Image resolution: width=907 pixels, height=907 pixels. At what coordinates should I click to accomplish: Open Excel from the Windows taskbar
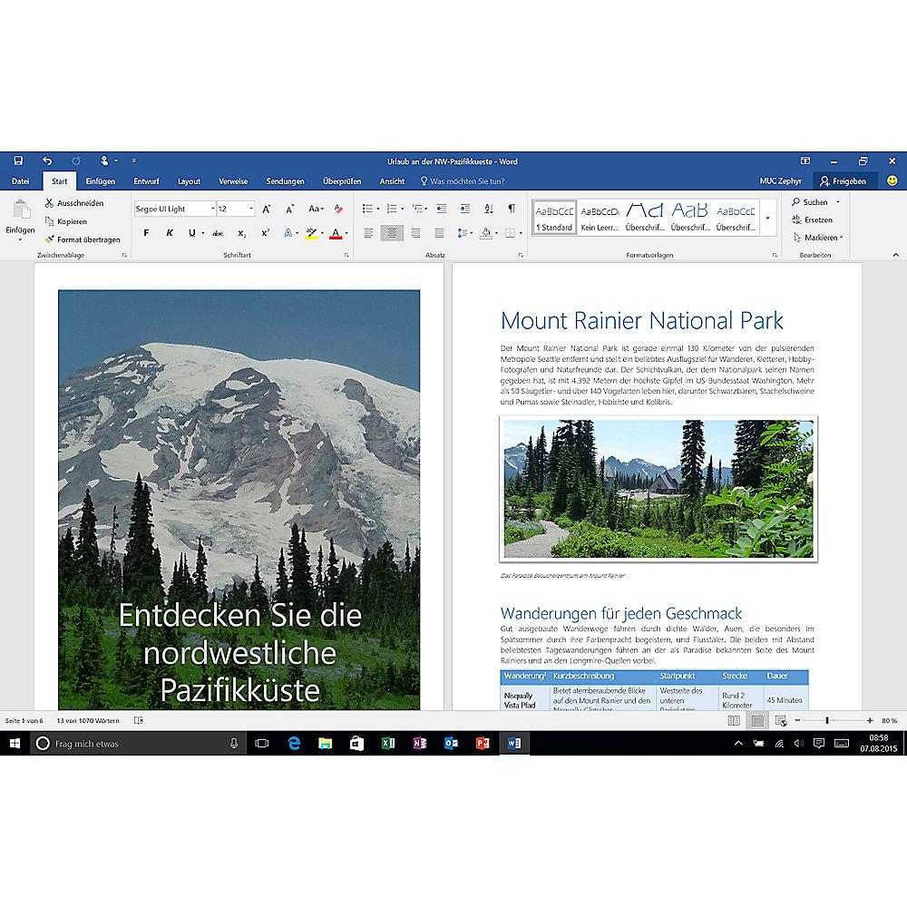[x=388, y=743]
